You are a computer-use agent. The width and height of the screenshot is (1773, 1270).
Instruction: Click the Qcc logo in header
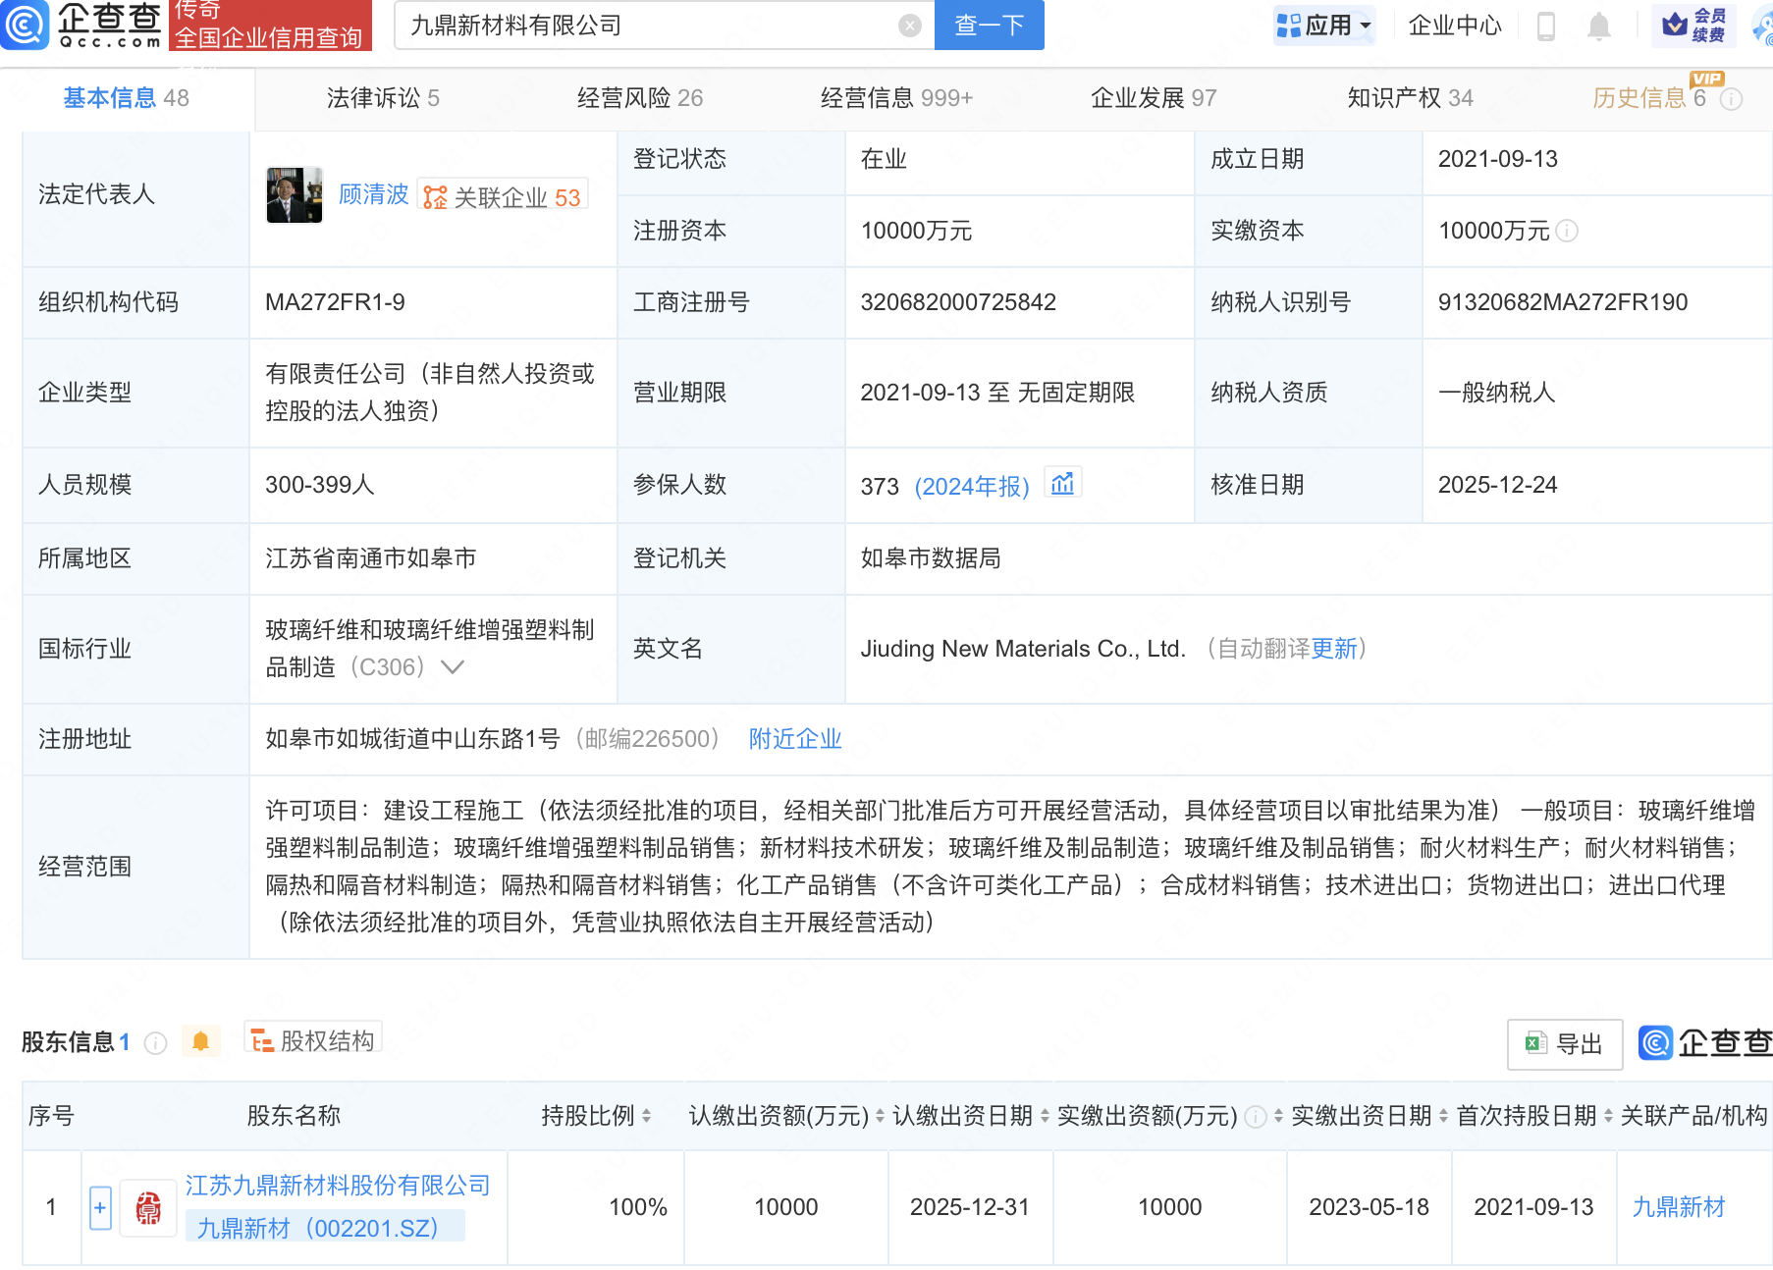(82, 26)
